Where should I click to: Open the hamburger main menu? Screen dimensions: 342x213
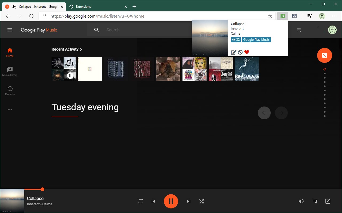(x=10, y=30)
